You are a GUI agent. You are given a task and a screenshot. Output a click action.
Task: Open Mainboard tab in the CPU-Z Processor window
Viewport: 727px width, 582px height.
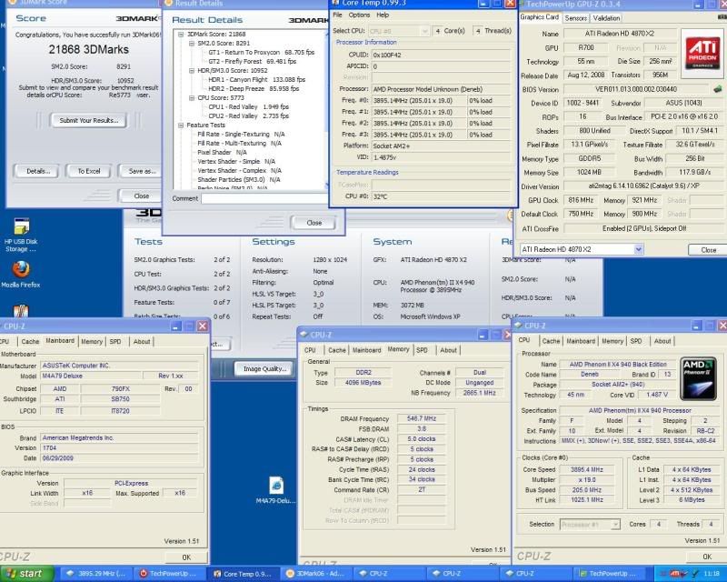[581, 341]
